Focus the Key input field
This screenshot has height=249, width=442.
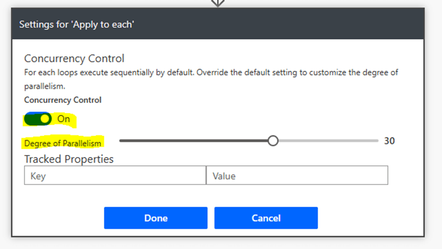tap(115, 176)
